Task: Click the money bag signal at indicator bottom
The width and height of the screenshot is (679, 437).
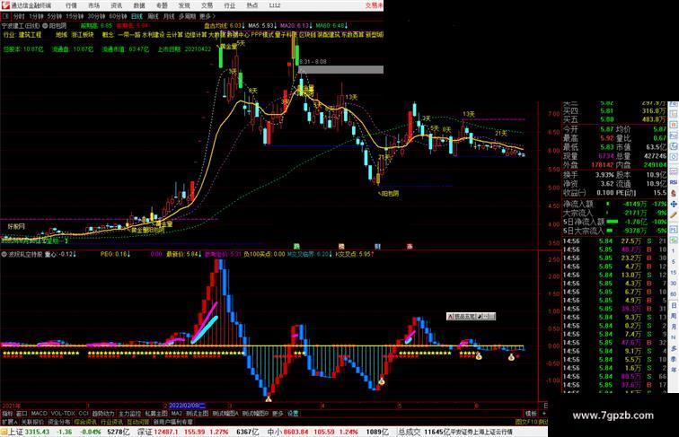Action: [268, 399]
